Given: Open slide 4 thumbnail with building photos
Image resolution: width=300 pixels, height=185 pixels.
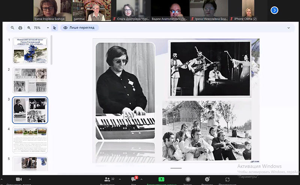Looking at the screenshot, I should [30, 140].
